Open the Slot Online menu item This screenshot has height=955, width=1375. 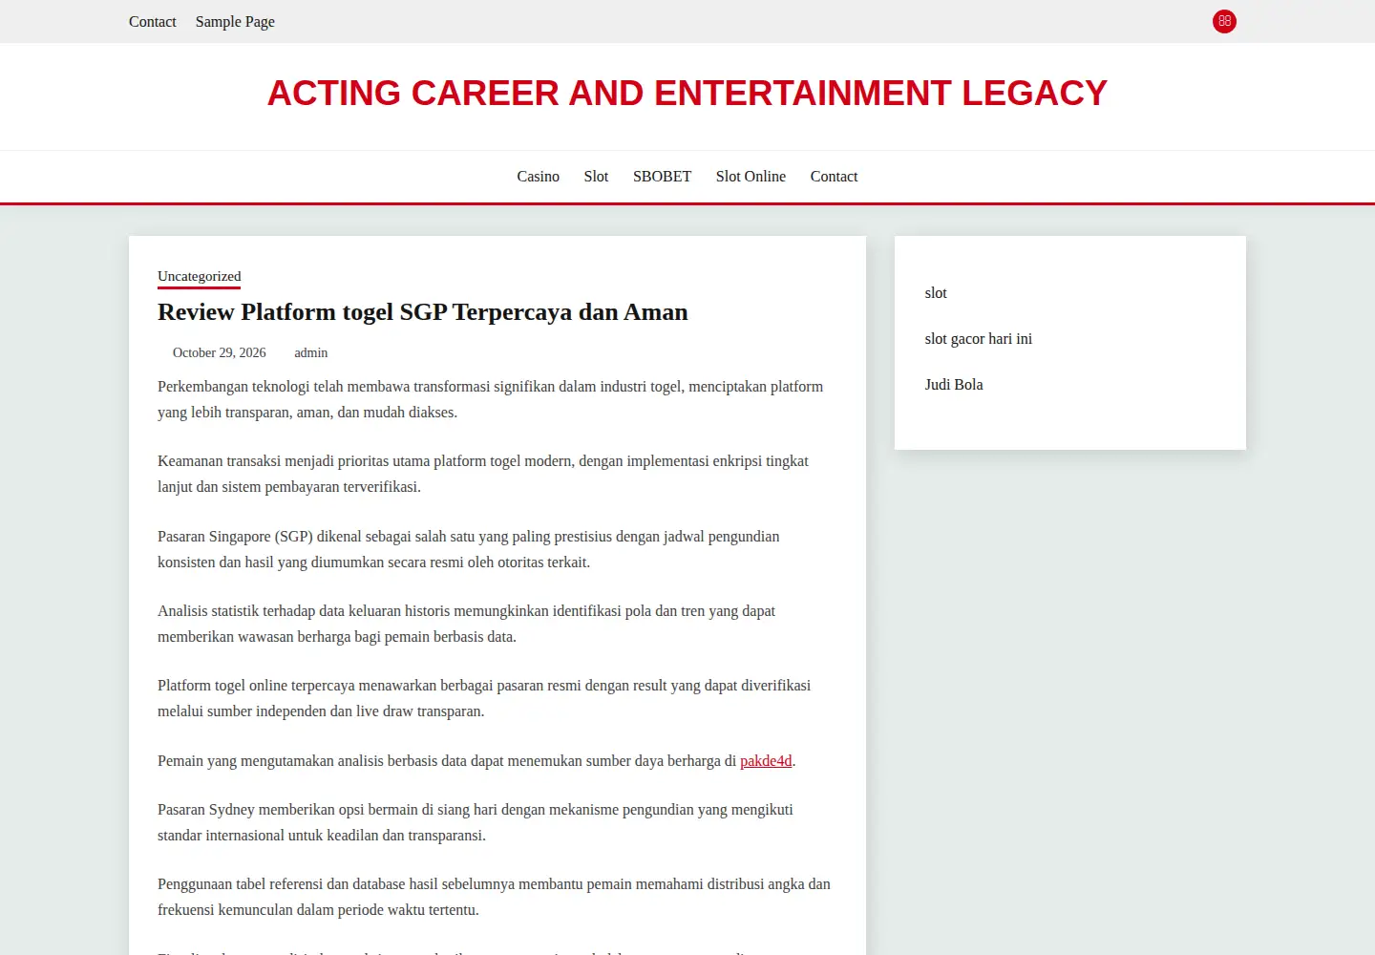point(751,177)
